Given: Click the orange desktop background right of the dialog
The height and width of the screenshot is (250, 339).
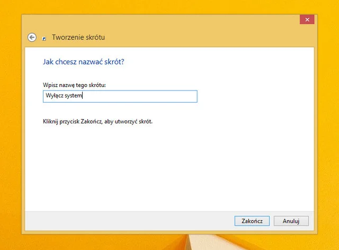Looking at the screenshot, I should (328, 127).
